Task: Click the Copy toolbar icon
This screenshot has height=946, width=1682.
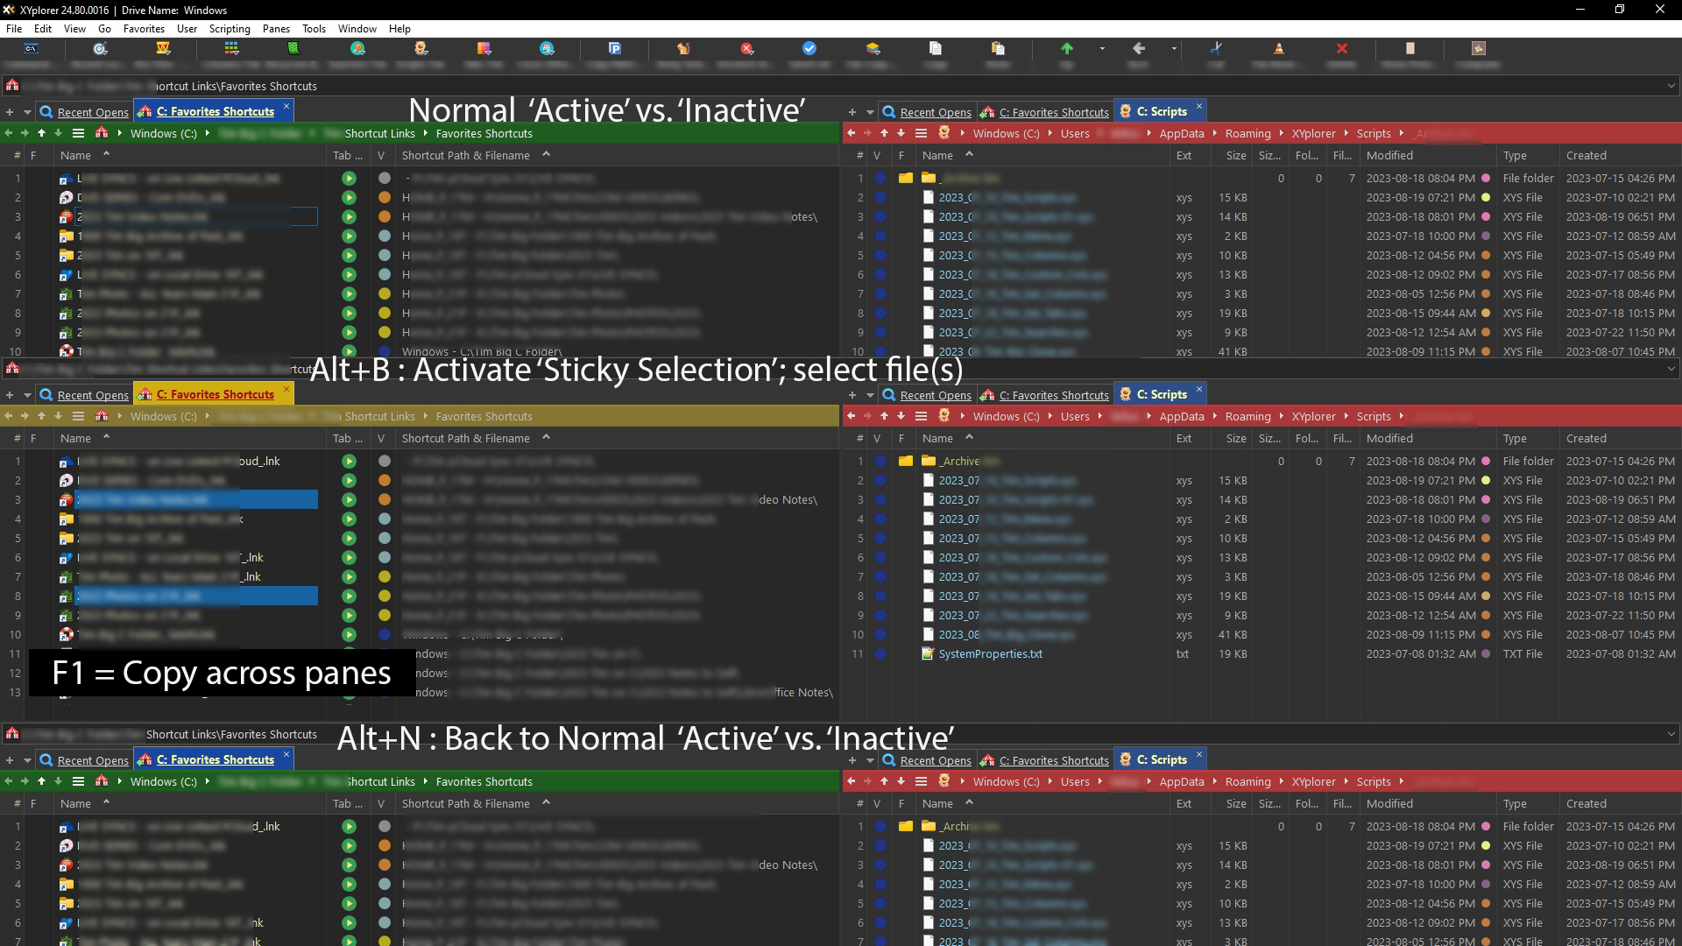Action: click(x=936, y=49)
